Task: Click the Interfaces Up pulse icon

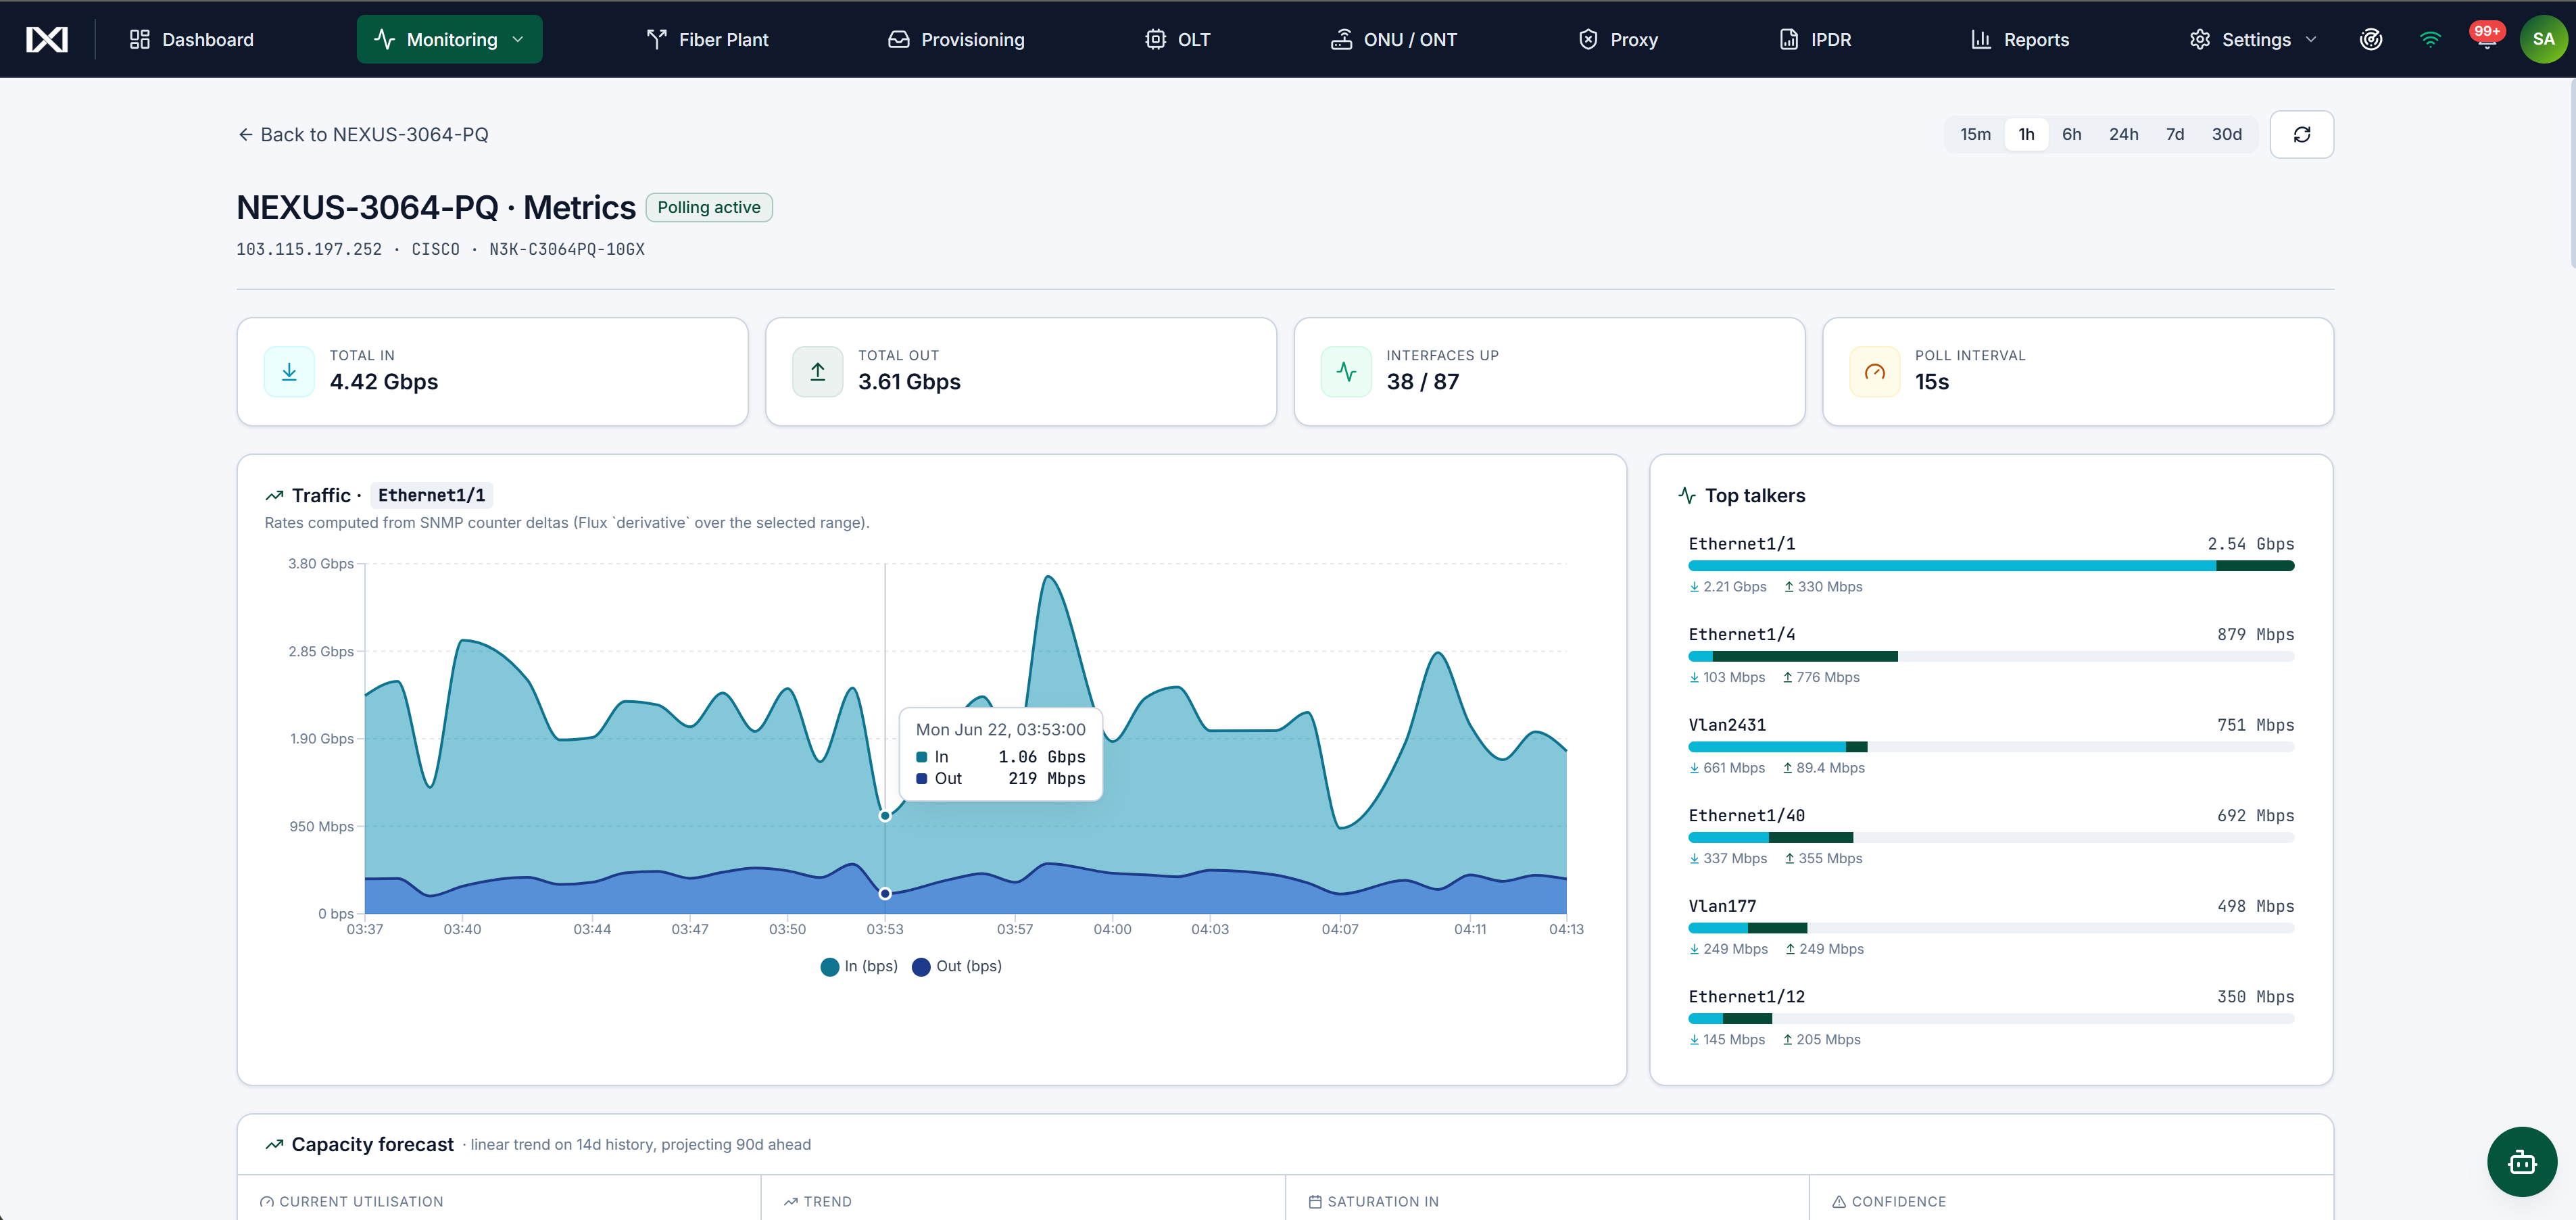Action: (x=1346, y=372)
